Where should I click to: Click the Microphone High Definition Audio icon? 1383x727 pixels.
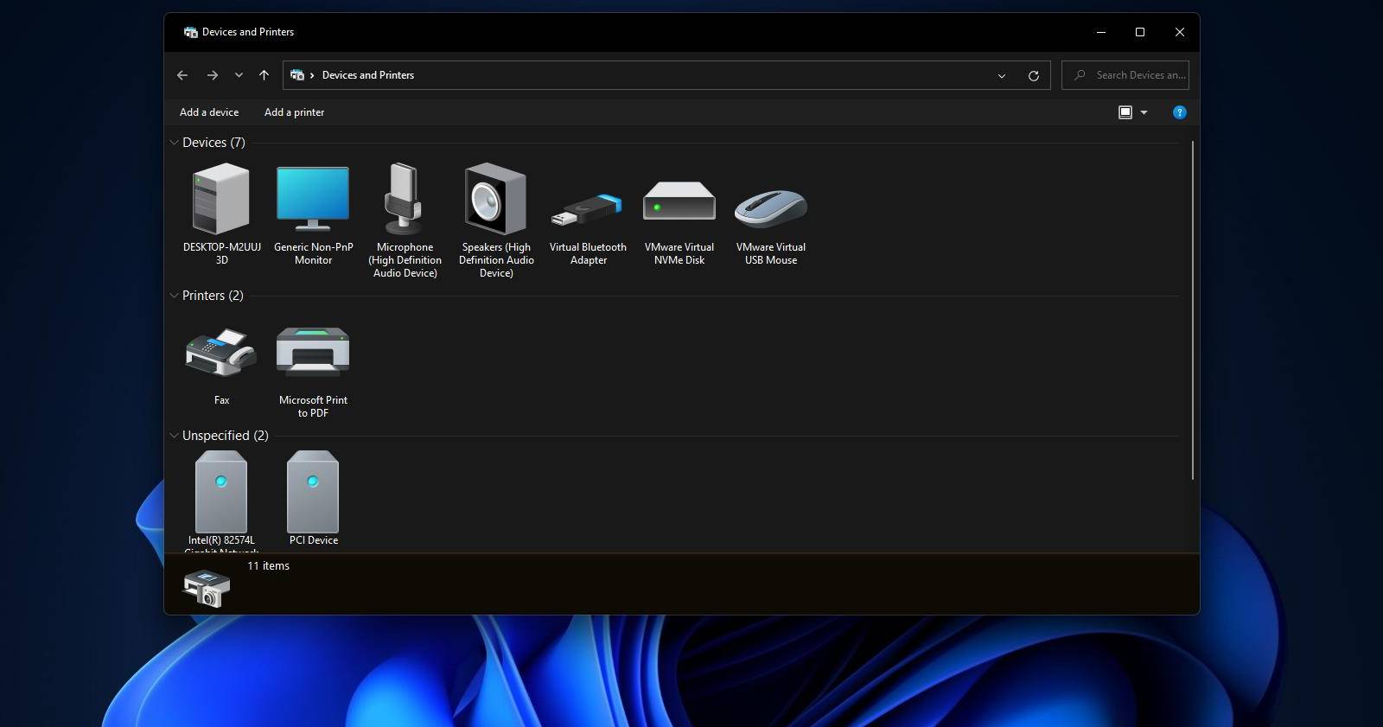(405, 200)
